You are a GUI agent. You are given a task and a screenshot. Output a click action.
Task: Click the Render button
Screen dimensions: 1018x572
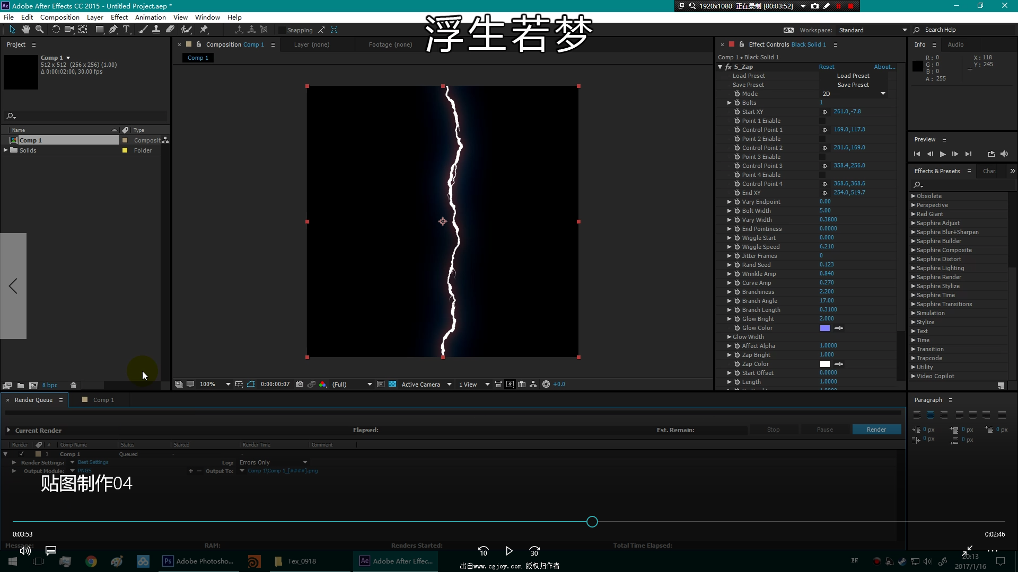click(876, 430)
